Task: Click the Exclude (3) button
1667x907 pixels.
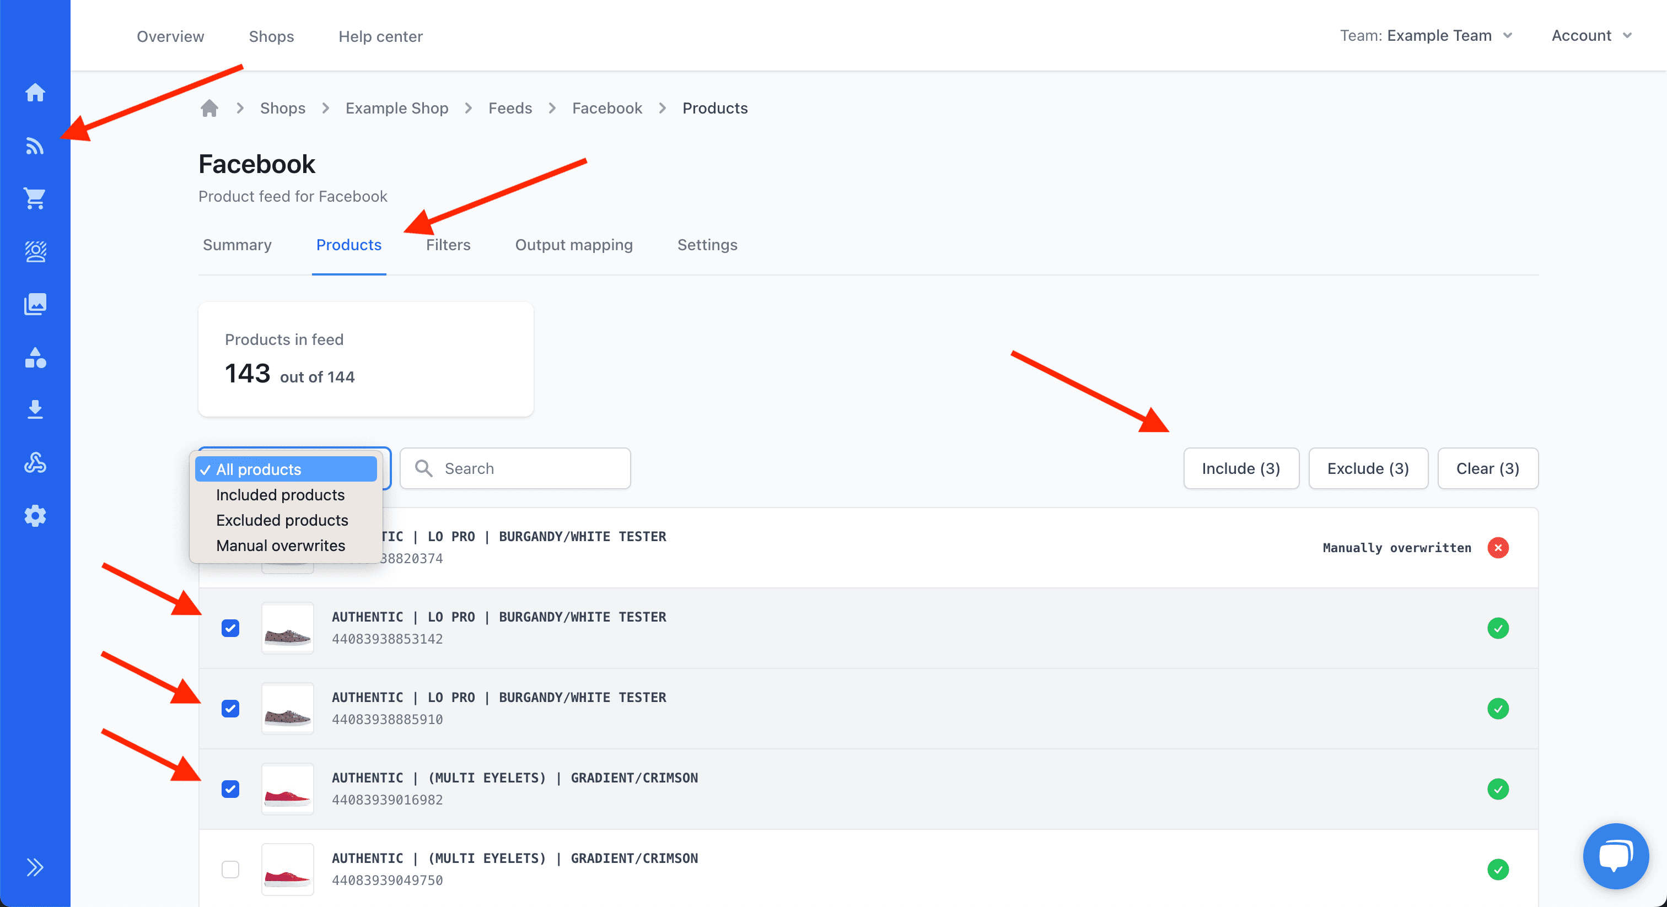Action: (x=1367, y=468)
